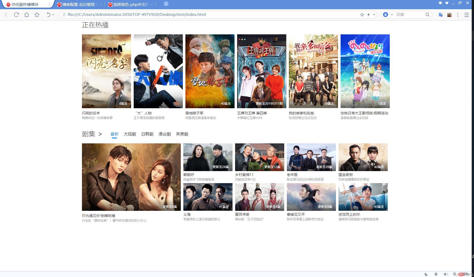Viewport: 474px width, 277px height.
Task: Click the acorn icon in status bar
Action: (x=436, y=274)
